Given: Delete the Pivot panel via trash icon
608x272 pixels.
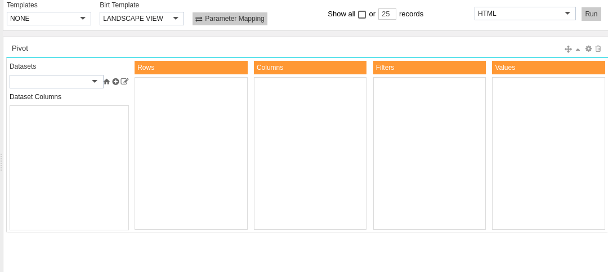Looking at the screenshot, I should point(598,48).
